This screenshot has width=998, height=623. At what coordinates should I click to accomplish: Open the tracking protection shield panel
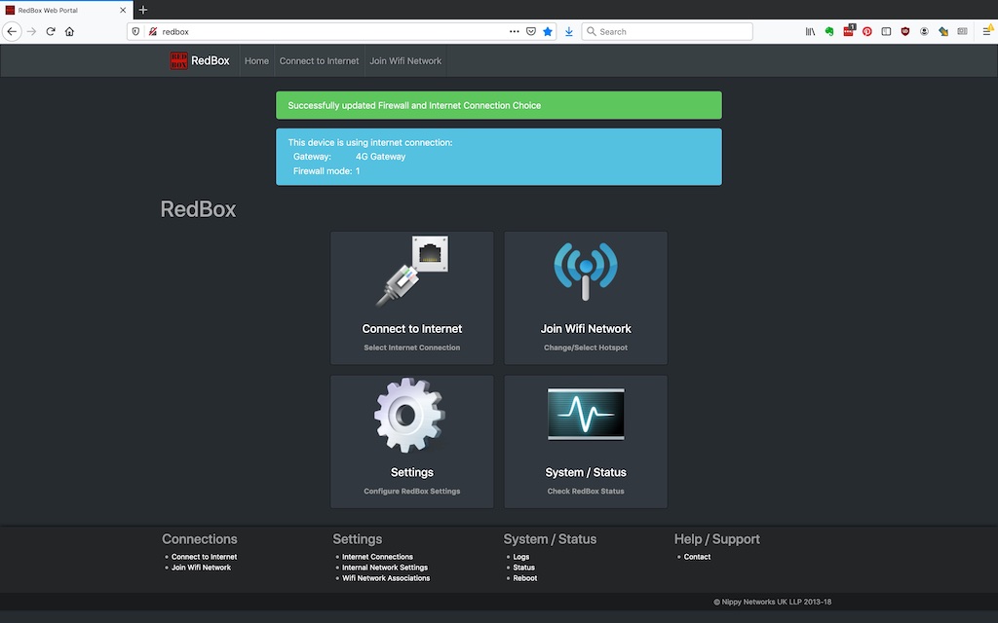[135, 31]
